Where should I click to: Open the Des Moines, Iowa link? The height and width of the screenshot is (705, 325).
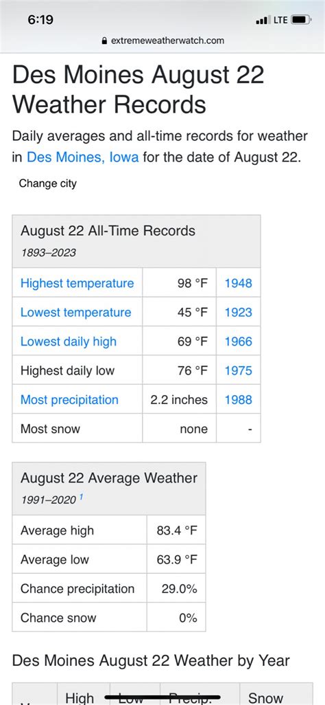[x=82, y=158]
